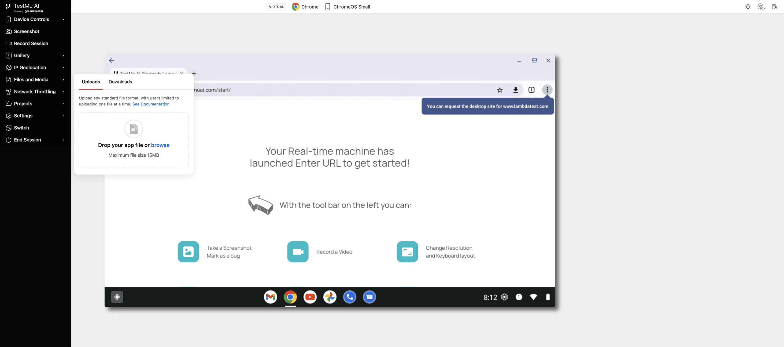This screenshot has height=347, width=784.
Task: Bookmark page with the star icon
Action: [500, 90]
